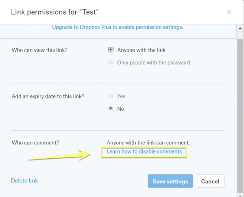The width and height of the screenshot is (244, 197).
Task: Click the 'Link permissions for Test' dialog title
Action: point(55,12)
